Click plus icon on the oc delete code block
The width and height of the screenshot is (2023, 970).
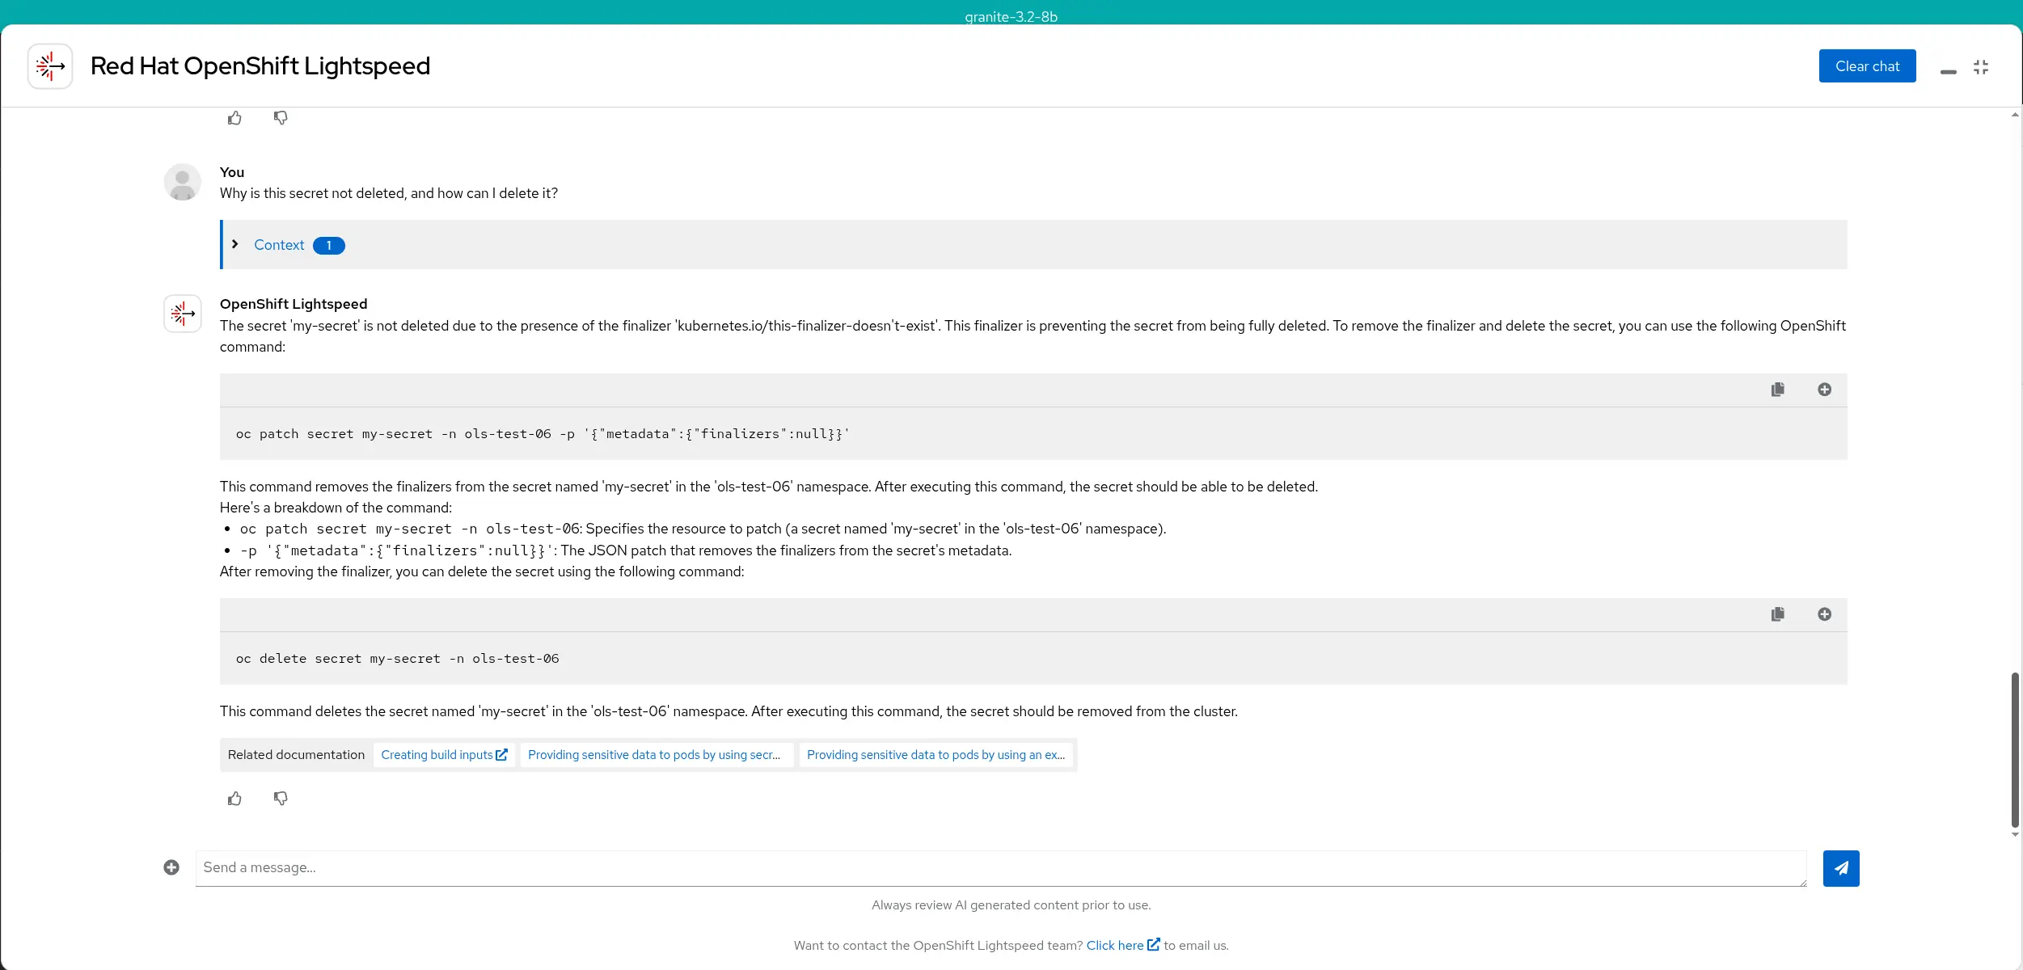1824,614
